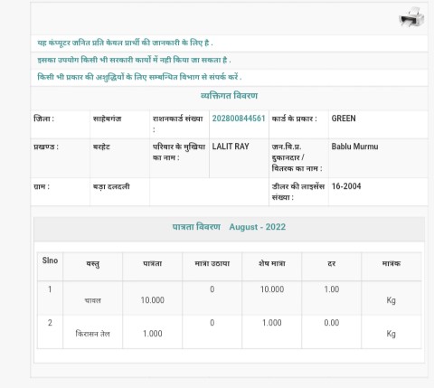Click rate 1.00 in the चावल row
This screenshot has width=434, height=388.
pyautogui.click(x=332, y=289)
